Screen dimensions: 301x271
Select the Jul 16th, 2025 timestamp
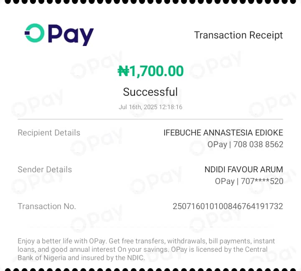[x=139, y=107]
